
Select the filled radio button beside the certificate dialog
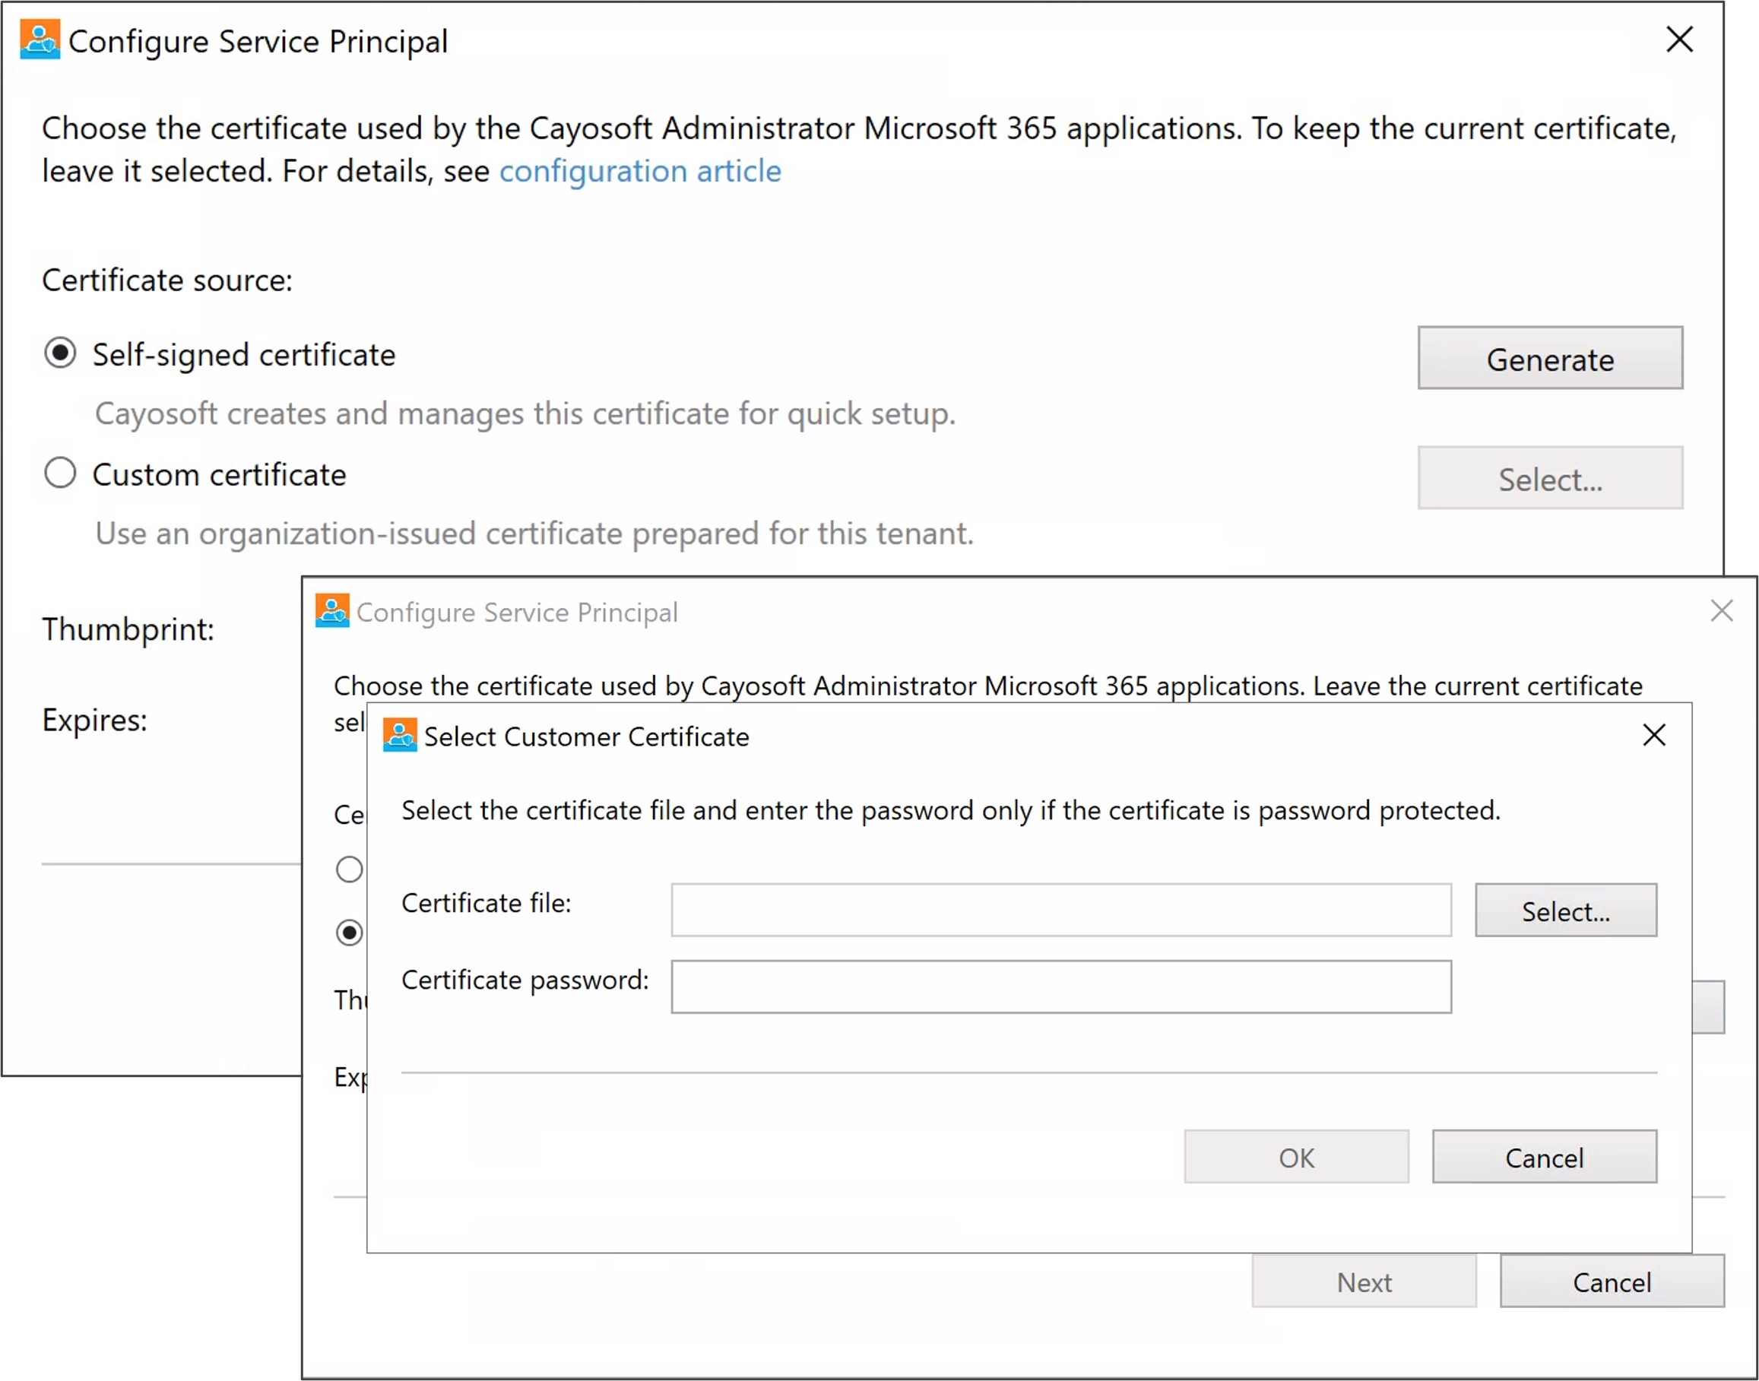point(350,933)
